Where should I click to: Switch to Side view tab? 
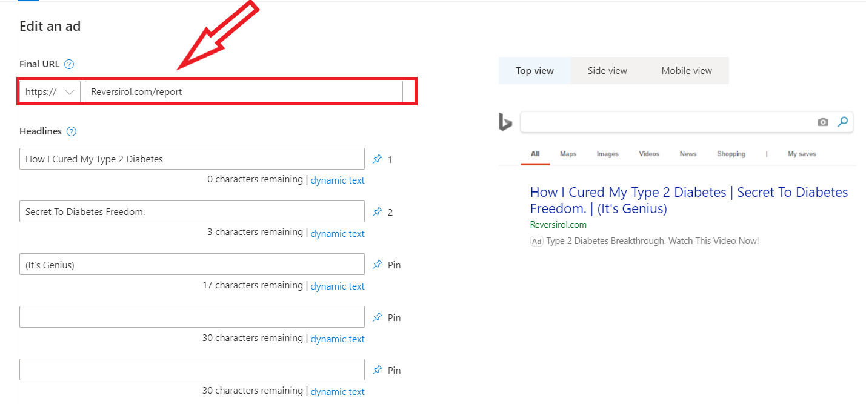607,71
